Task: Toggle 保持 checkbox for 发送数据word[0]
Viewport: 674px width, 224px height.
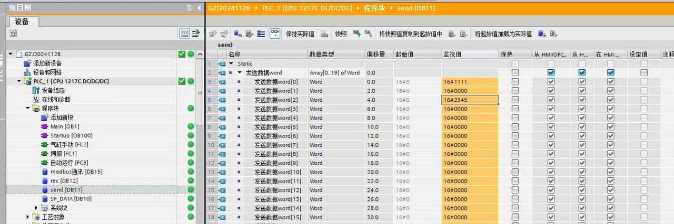Action: 515,82
